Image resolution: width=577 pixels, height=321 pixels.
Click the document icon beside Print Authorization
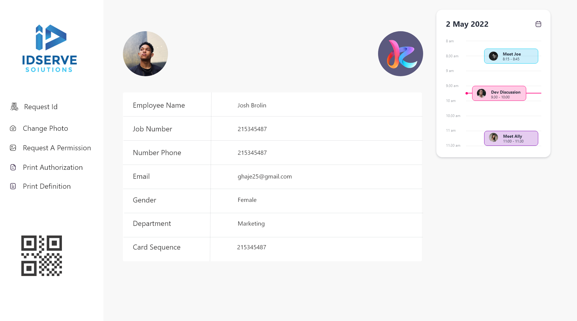tap(13, 167)
